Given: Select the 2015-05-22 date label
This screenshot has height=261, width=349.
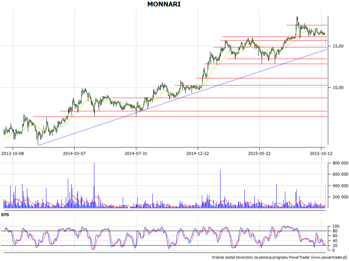Looking at the screenshot, I should click(x=259, y=153).
